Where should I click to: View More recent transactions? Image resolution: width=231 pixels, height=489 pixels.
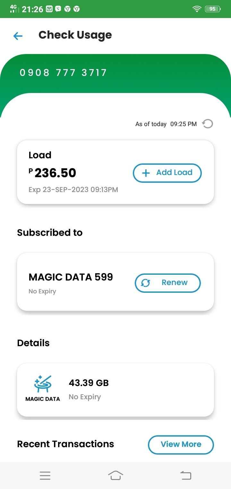point(181,445)
